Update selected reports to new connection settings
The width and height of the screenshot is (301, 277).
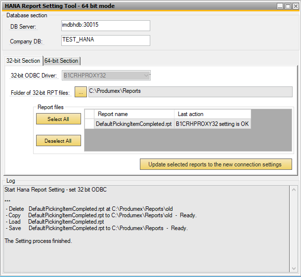tap(215, 164)
